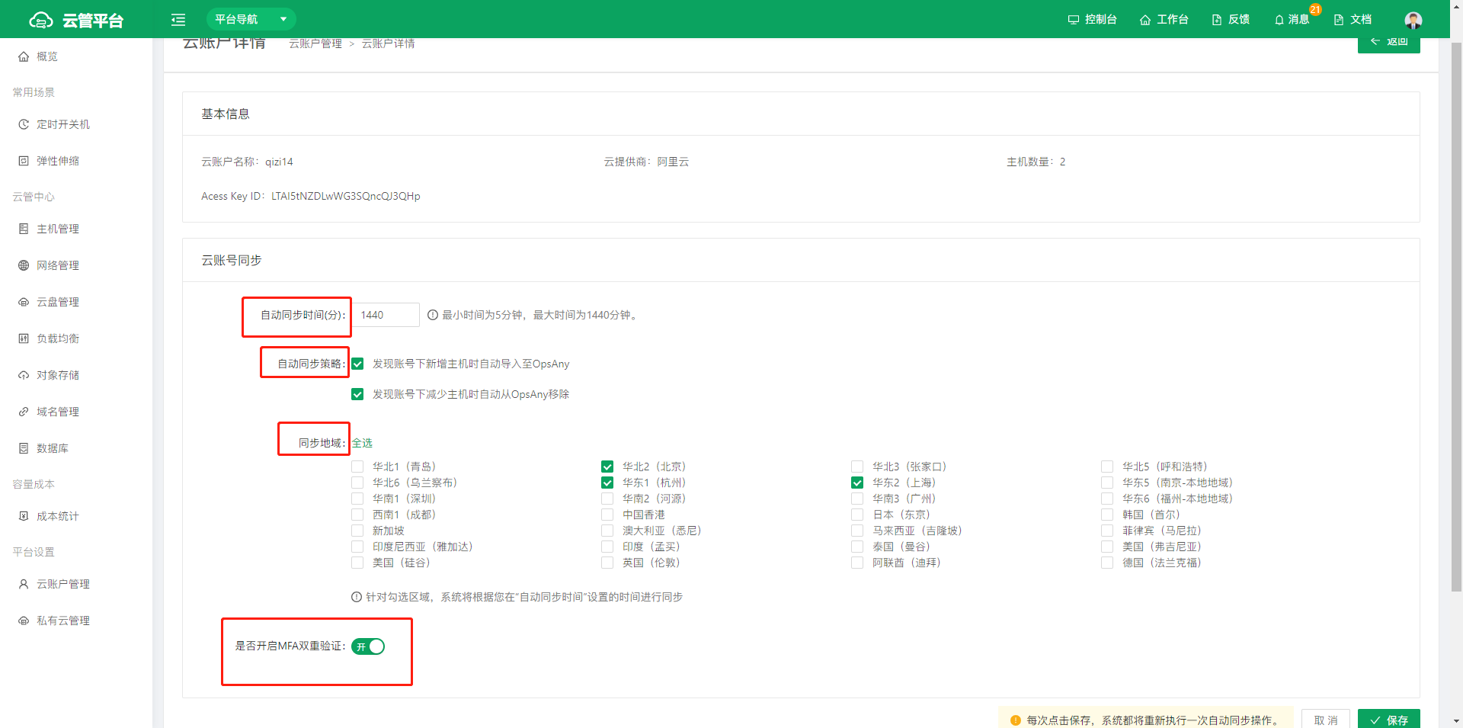This screenshot has width=1463, height=728.
Task: Click scroll-down arrow of the page scrollbar
Action: (1456, 721)
